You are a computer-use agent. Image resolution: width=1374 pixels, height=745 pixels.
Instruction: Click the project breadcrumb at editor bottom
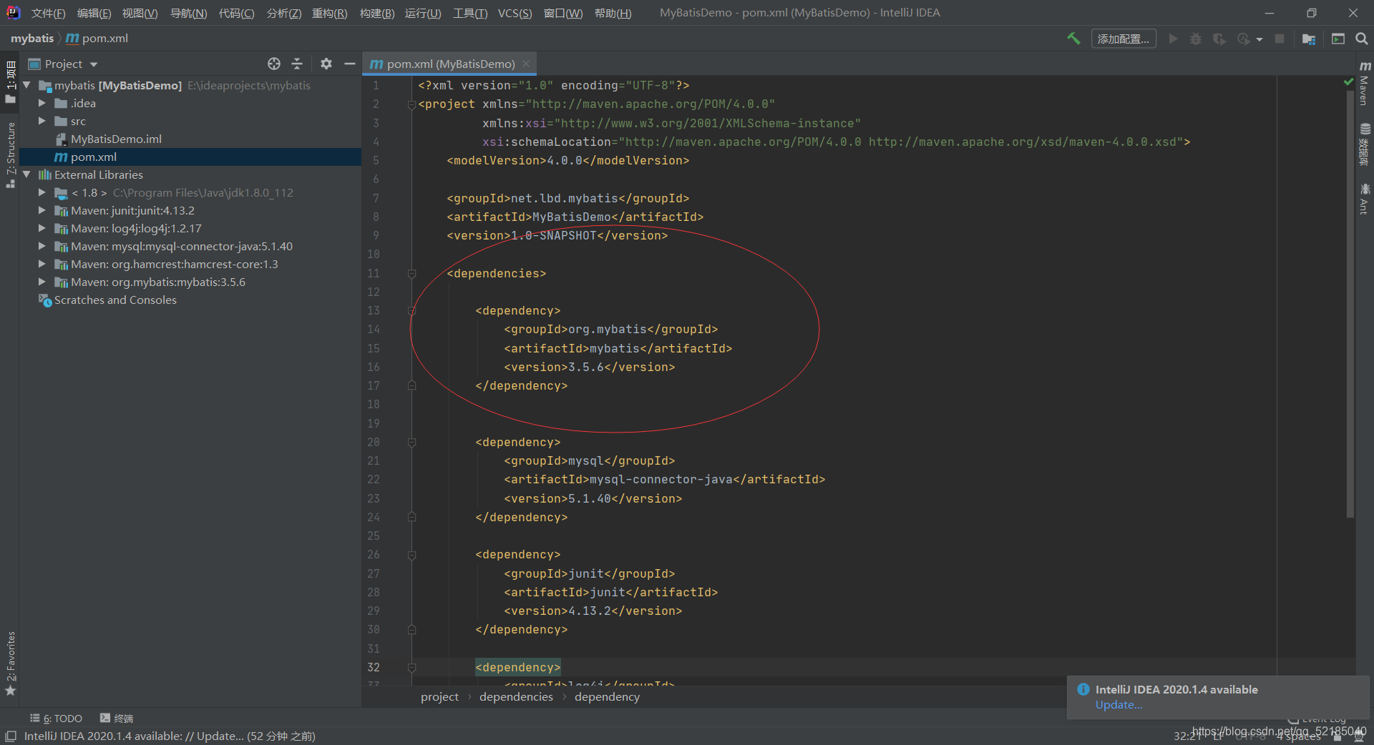439,697
